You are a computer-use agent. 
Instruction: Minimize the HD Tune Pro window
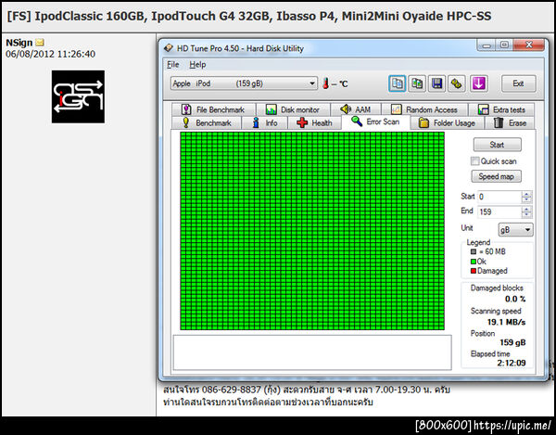click(x=486, y=45)
